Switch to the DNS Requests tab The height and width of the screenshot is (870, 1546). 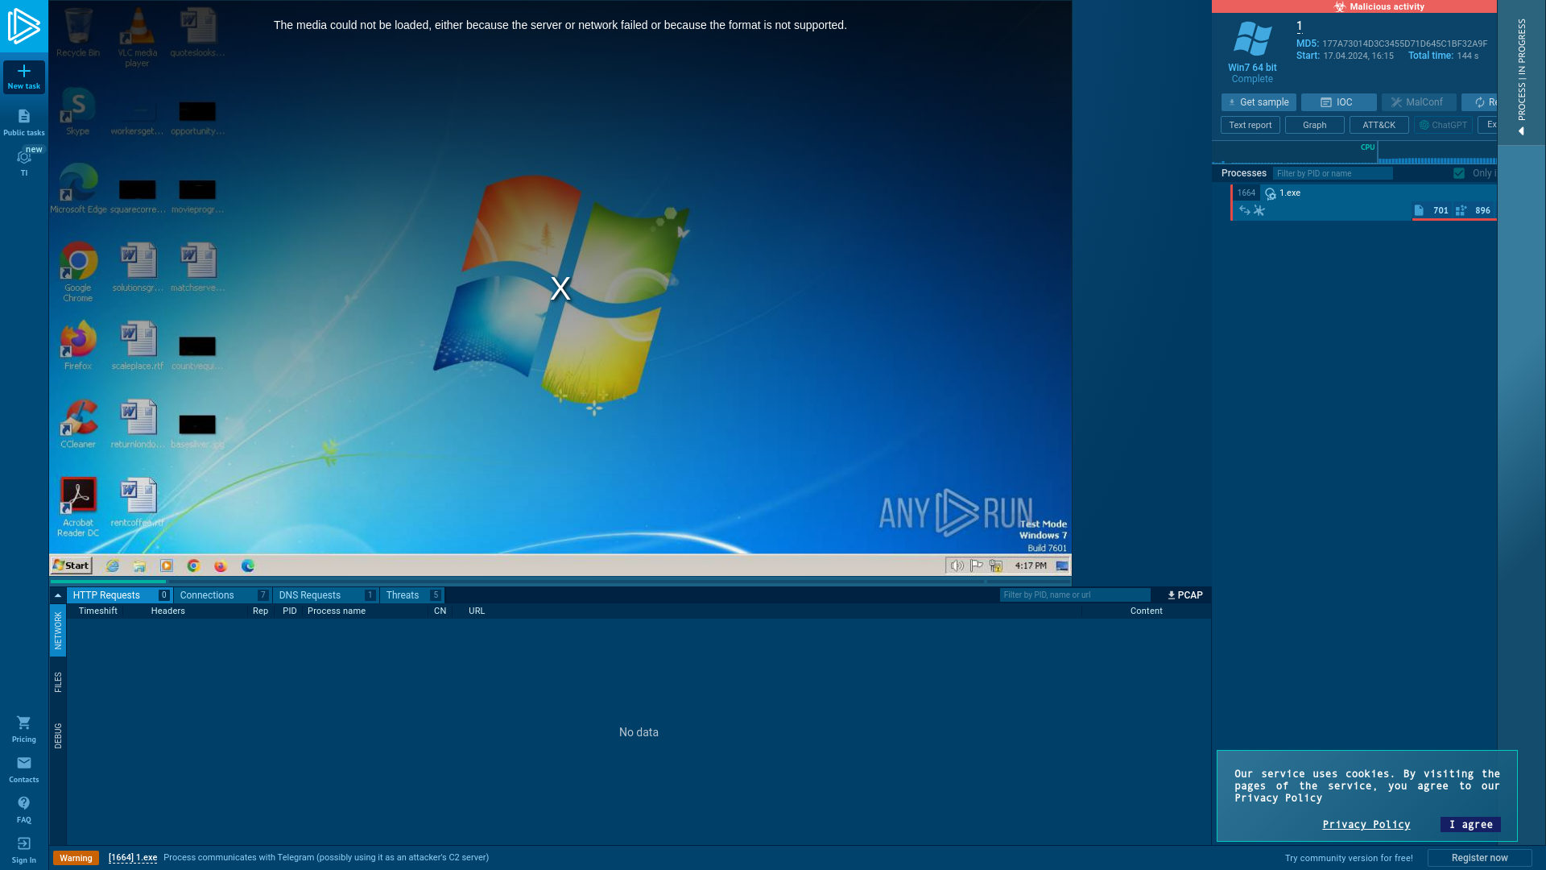326,595
